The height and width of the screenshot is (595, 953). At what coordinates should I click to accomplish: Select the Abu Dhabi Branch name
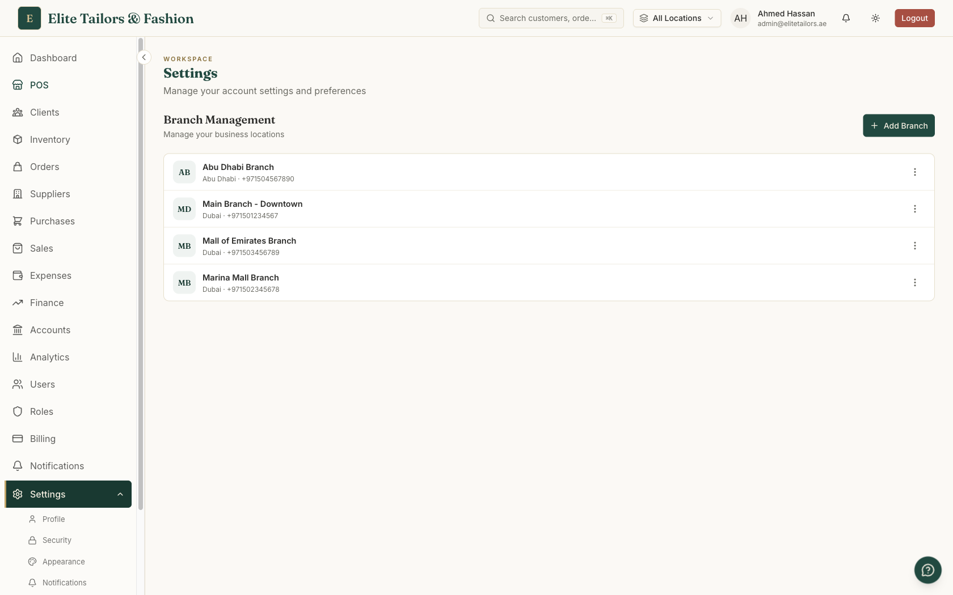238,167
